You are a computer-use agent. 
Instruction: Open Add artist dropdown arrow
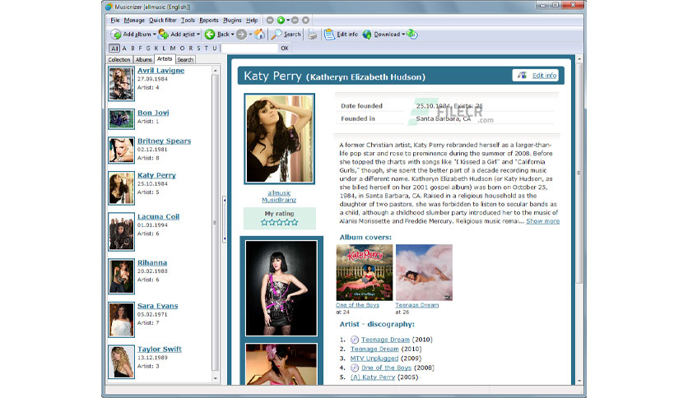point(198,35)
